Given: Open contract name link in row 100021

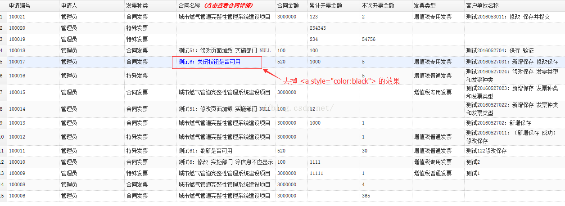Looking at the screenshot, I should [224, 17].
